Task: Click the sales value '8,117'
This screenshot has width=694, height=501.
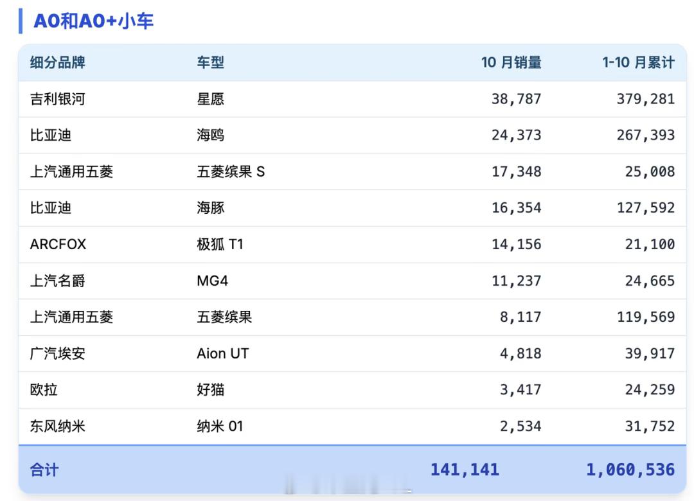Action: tap(520, 317)
